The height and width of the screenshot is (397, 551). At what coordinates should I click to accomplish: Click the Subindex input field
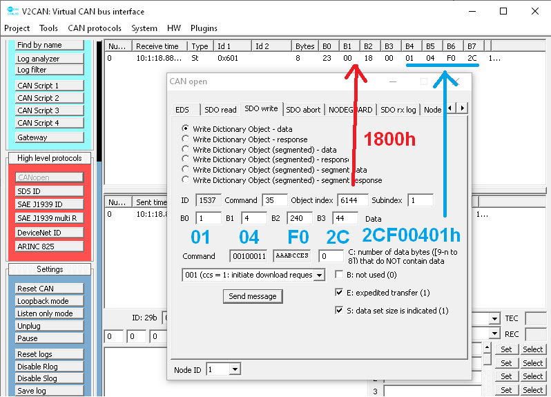(420, 200)
